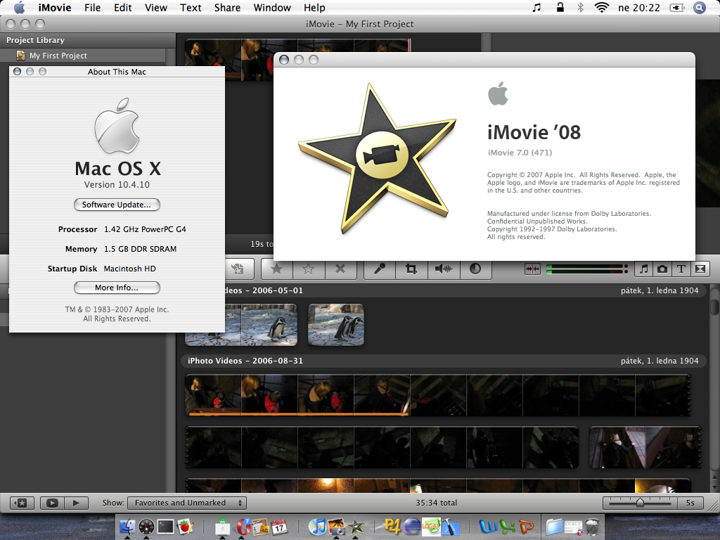
Task: Open iTunes from the dock
Action: (317, 527)
